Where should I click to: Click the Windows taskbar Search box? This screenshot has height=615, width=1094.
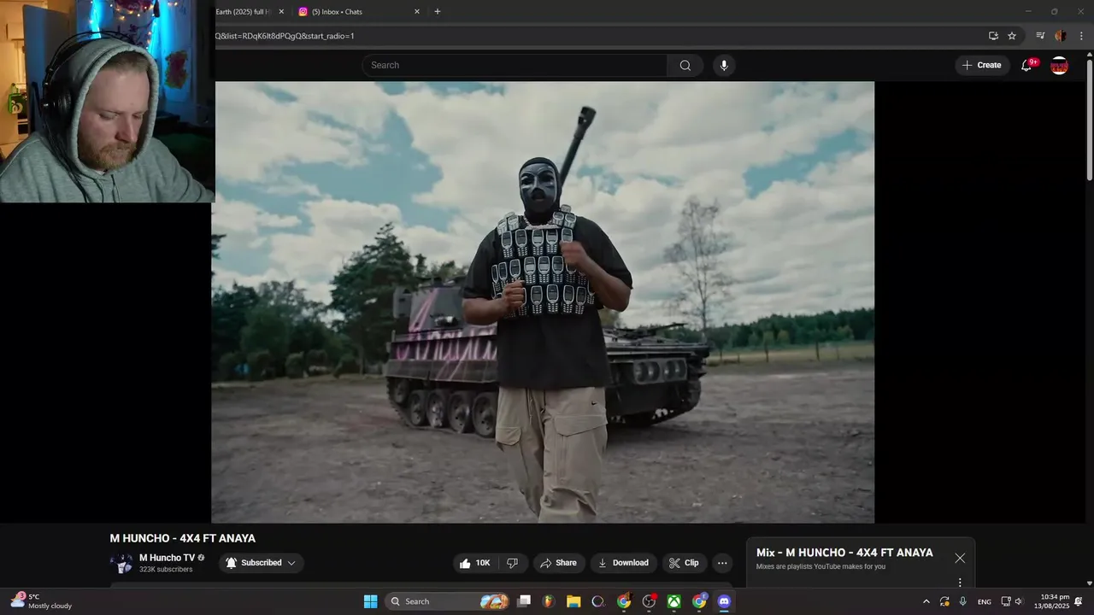point(448,601)
